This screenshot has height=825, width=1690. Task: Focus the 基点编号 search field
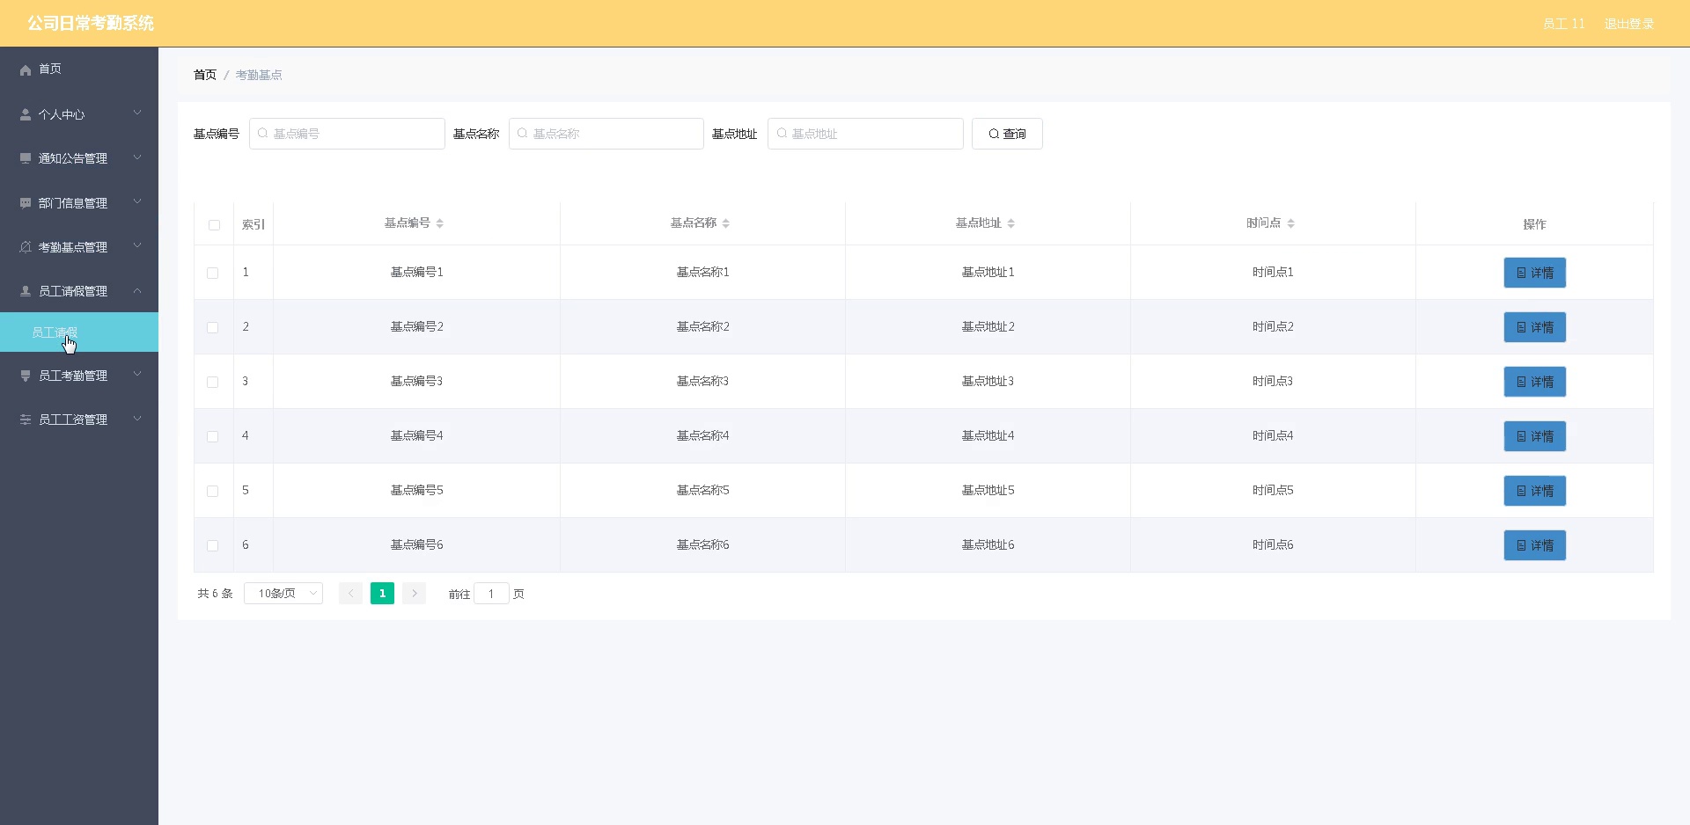tap(347, 134)
